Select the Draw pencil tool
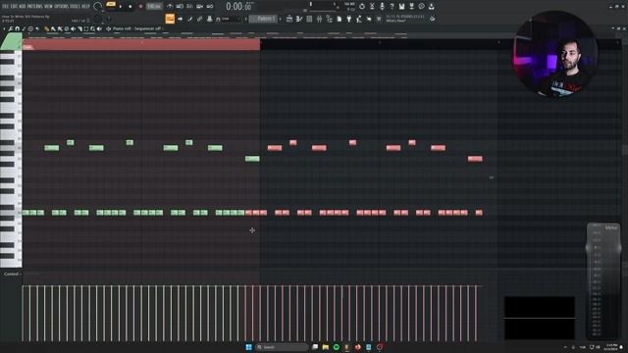628x353 pixels. click(47, 28)
